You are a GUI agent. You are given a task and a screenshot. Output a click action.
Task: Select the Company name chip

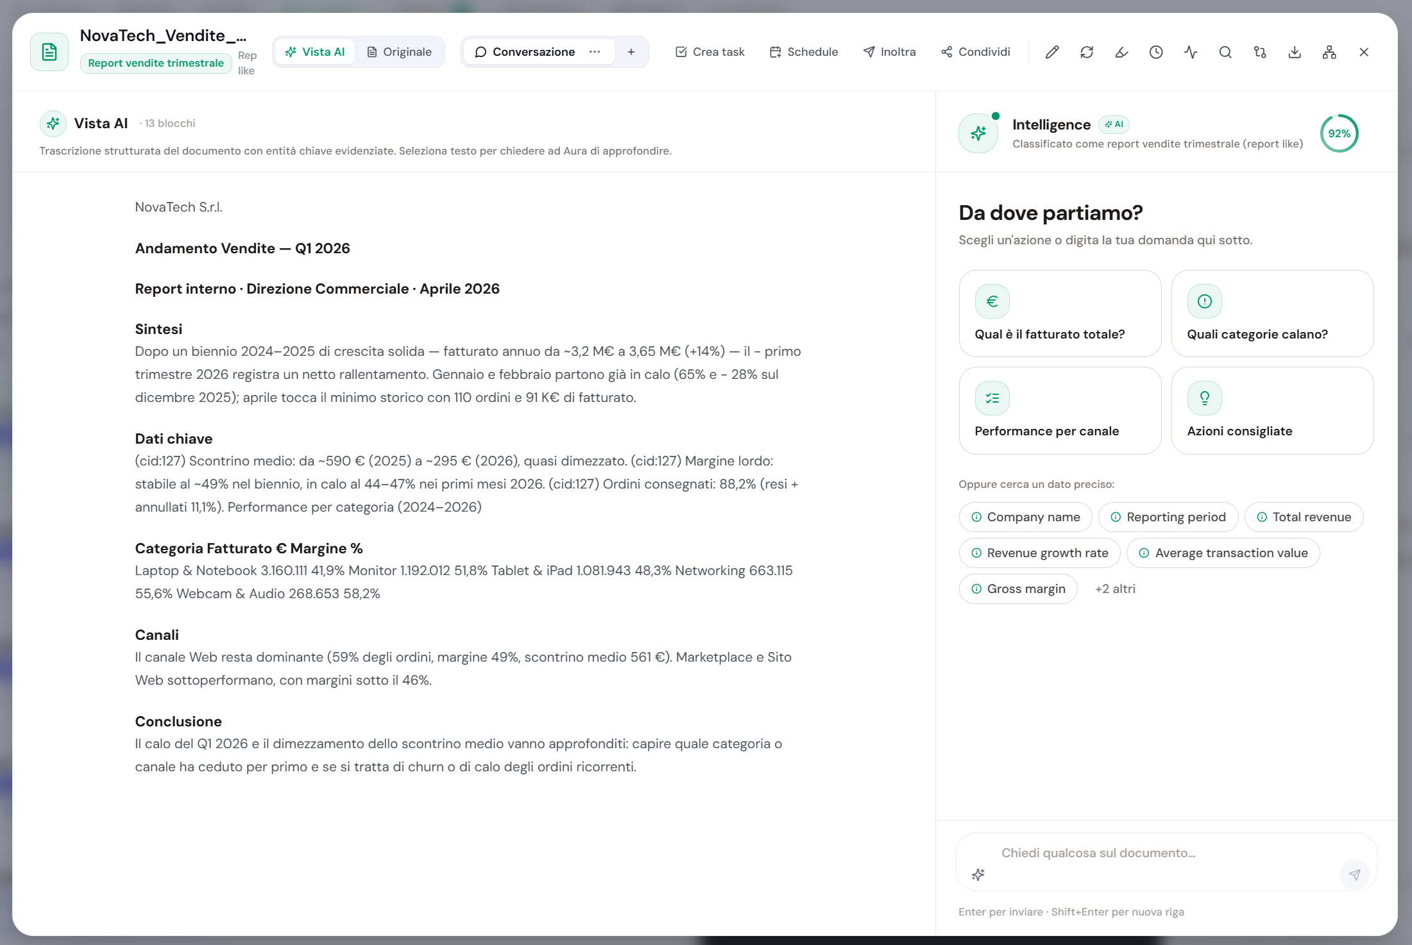coord(1025,517)
